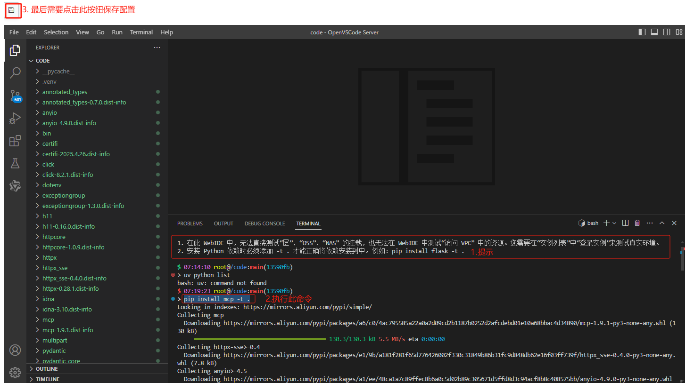
Task: Open the Testing flask icon view
Action: (x=15, y=163)
